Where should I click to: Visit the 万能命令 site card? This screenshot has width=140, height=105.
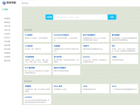coord(95,48)
